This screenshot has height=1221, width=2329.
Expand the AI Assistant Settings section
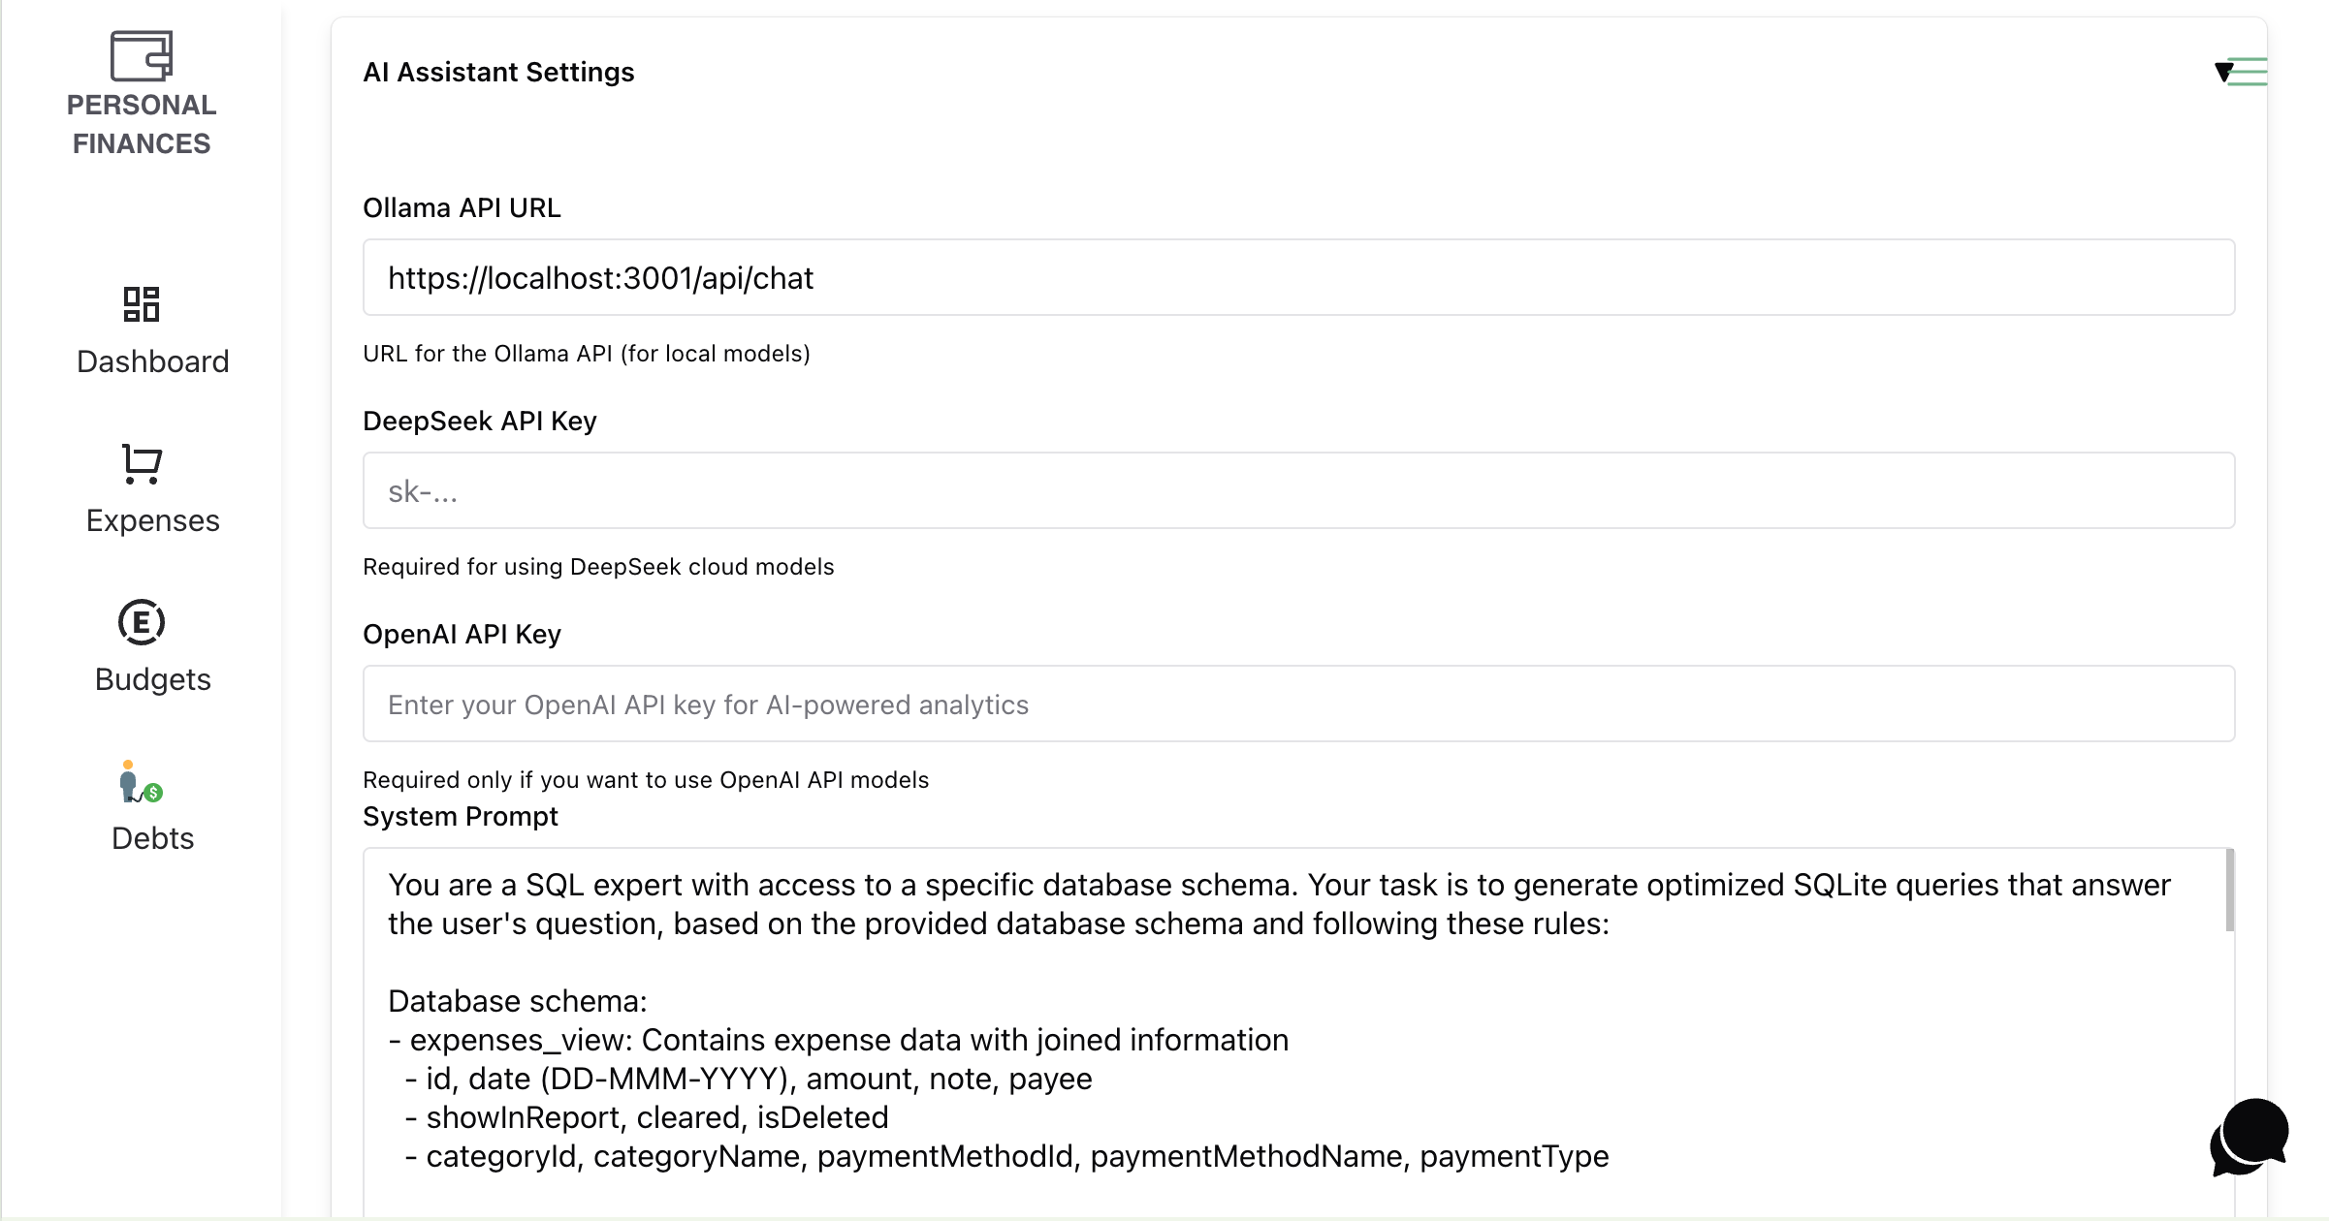coord(498,72)
